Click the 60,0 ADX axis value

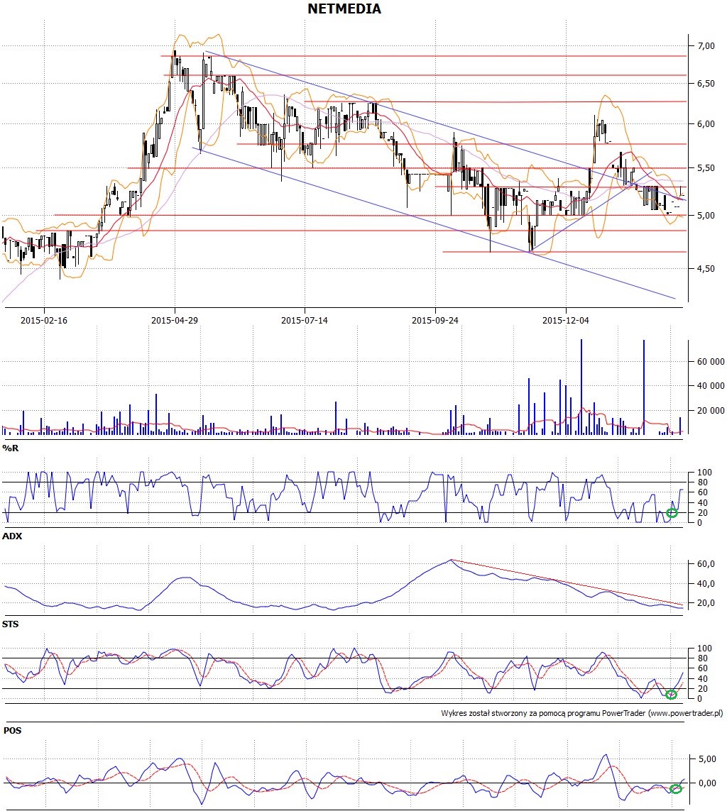[706, 564]
